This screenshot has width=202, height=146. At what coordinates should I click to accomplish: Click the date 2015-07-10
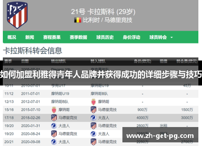pos(31,110)
